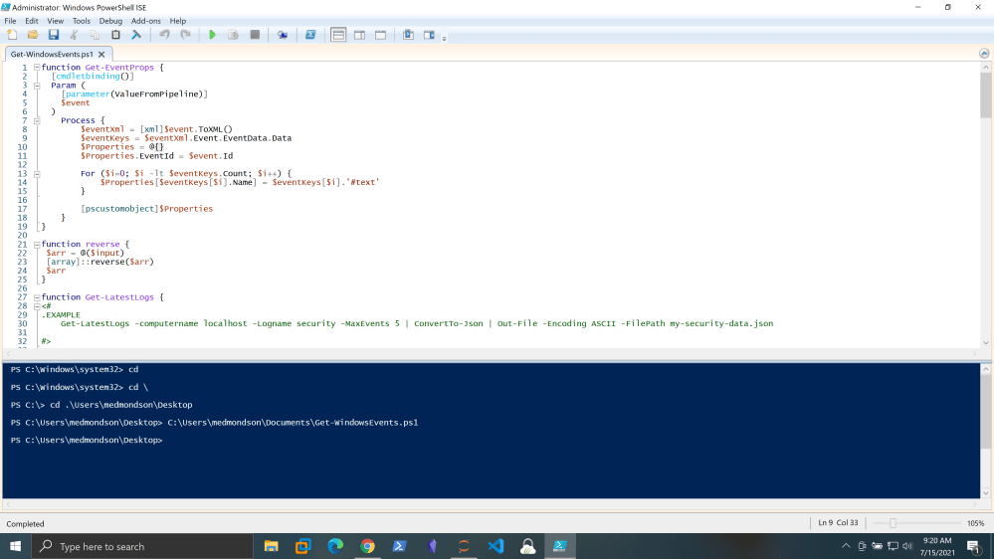Collapse the Get-LatestLogs function fold marker

[x=37, y=297]
